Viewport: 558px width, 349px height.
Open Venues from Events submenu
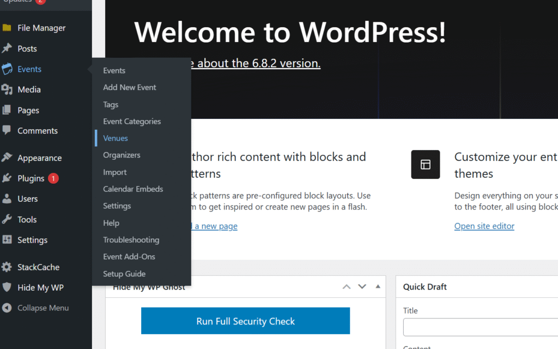116,139
